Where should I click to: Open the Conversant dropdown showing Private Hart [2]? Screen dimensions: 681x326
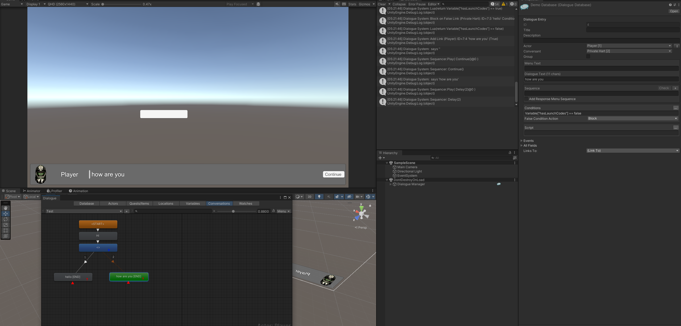(629, 51)
